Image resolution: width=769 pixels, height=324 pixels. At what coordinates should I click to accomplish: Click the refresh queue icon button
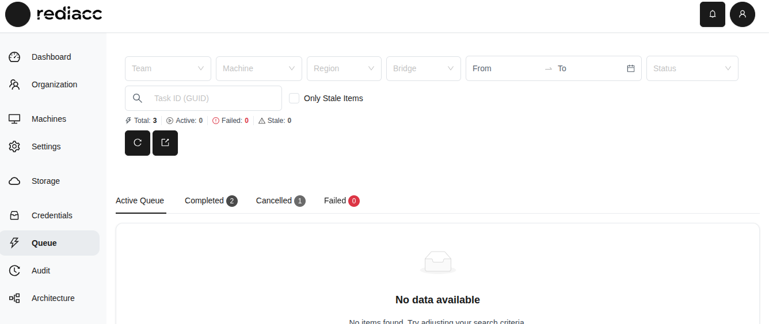(138, 143)
